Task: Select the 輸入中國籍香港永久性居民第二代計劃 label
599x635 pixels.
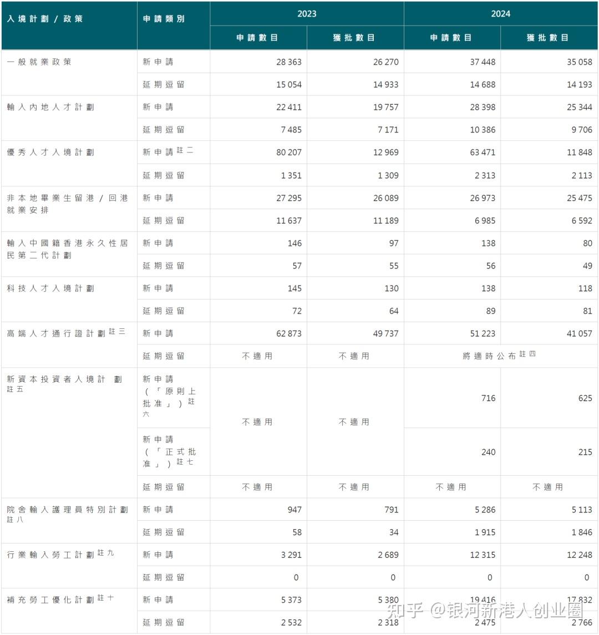Action: [68, 249]
